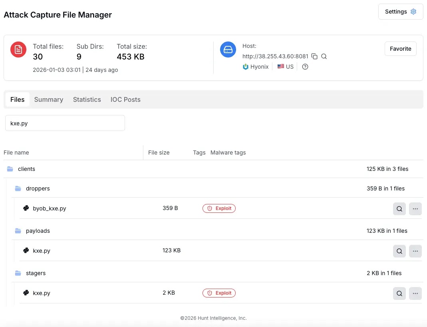The height and width of the screenshot is (327, 427).
Task: Focus the file search field containing kxe.py
Action: (65, 123)
